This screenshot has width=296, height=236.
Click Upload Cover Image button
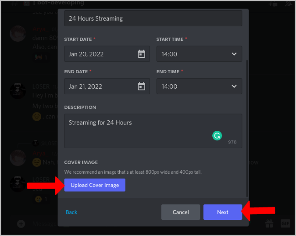click(x=95, y=185)
